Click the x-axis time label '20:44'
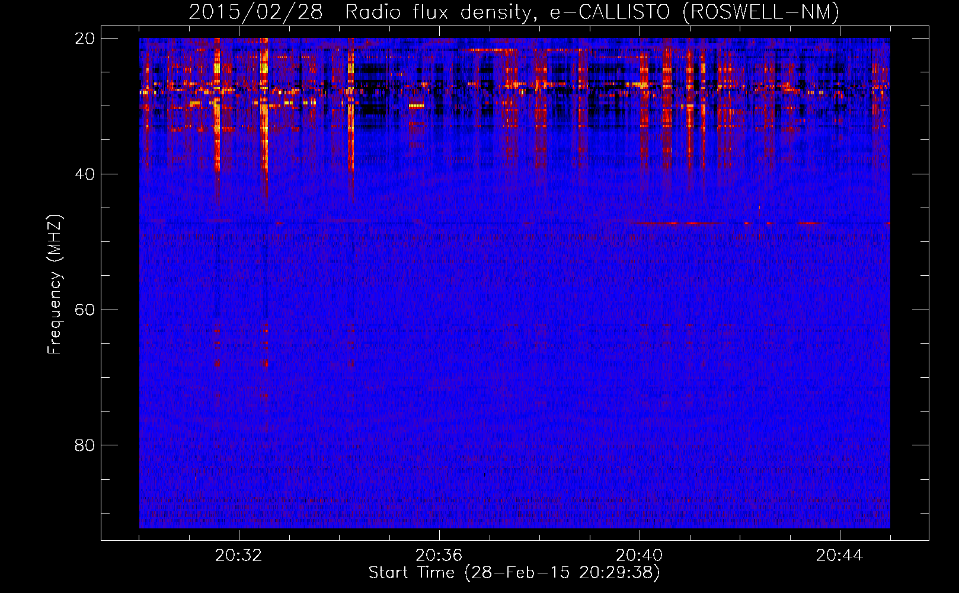This screenshot has width=959, height=593. (x=840, y=555)
